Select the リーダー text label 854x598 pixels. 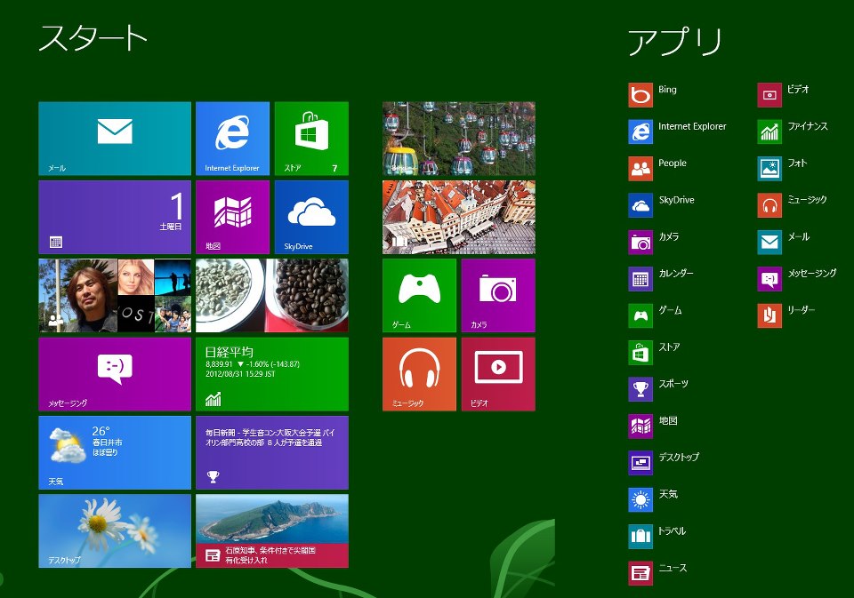802,309
